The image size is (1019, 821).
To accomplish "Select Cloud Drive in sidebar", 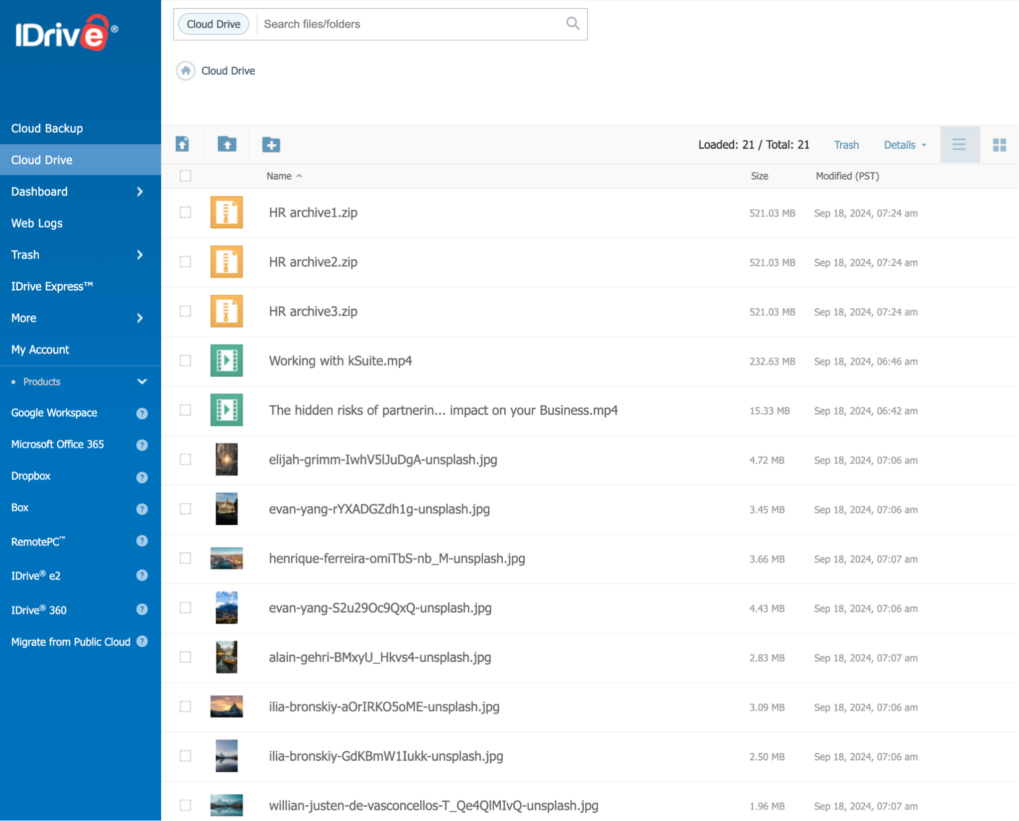I will [81, 160].
